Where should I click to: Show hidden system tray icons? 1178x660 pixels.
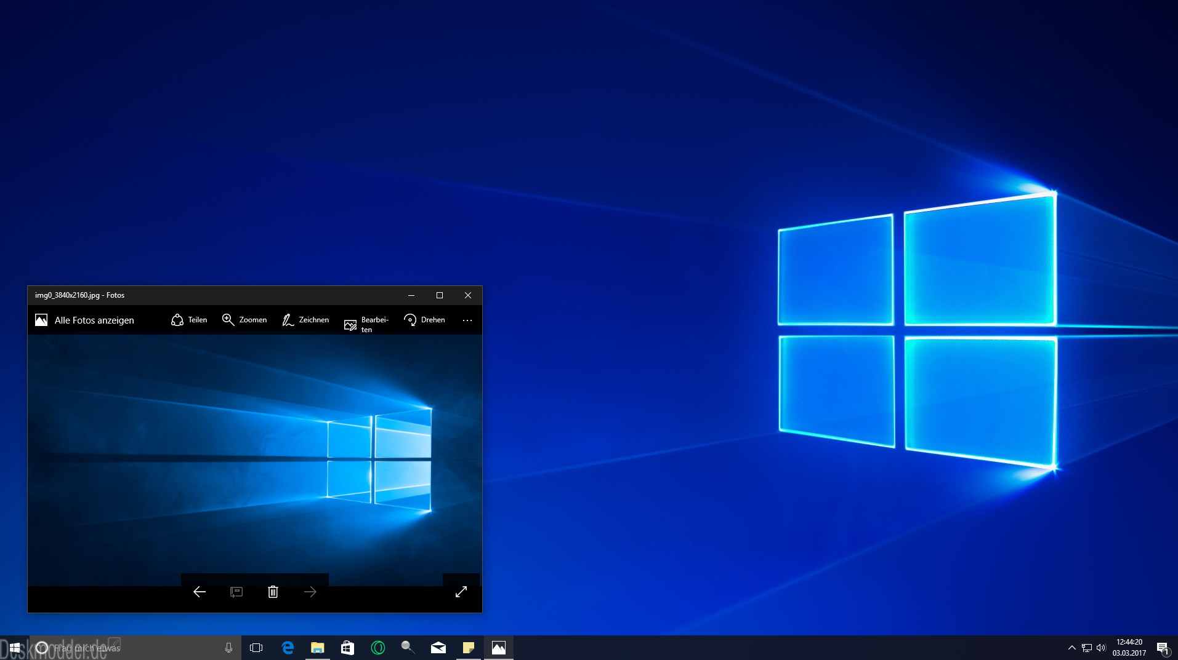pos(1071,648)
